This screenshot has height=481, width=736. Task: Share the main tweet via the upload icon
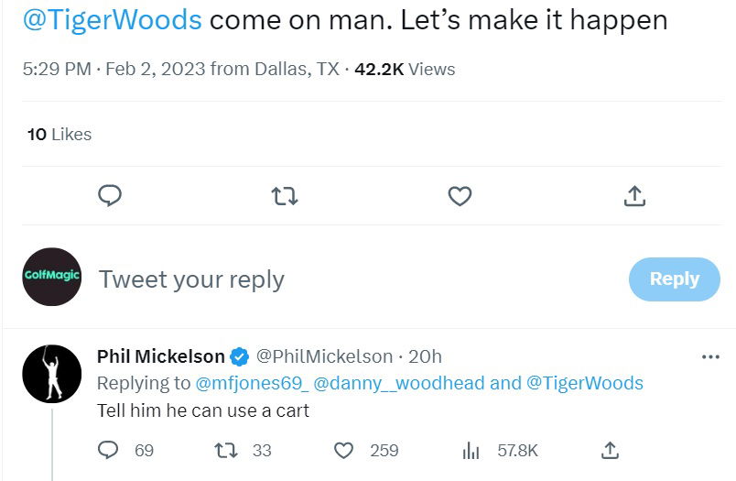coord(634,196)
